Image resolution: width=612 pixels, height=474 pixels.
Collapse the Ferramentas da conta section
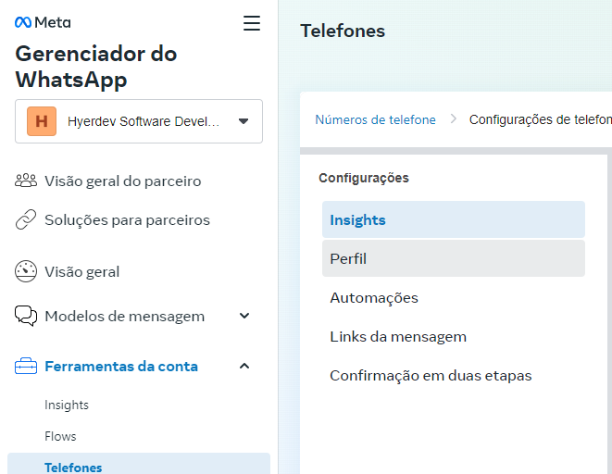pyautogui.click(x=244, y=366)
